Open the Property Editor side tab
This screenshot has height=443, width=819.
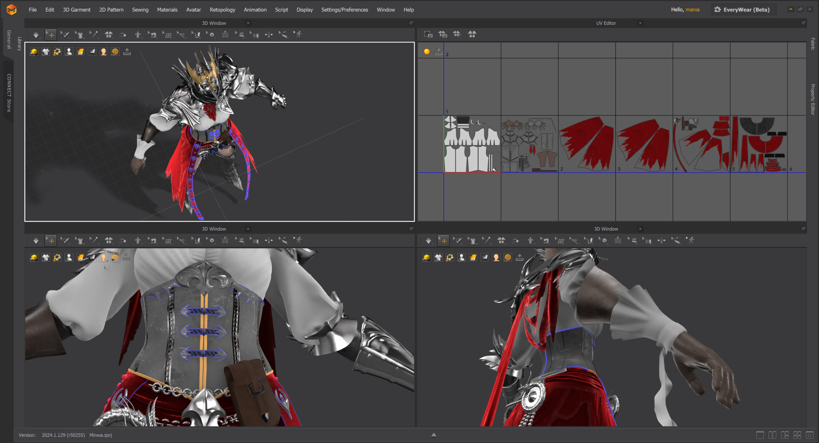(x=813, y=99)
